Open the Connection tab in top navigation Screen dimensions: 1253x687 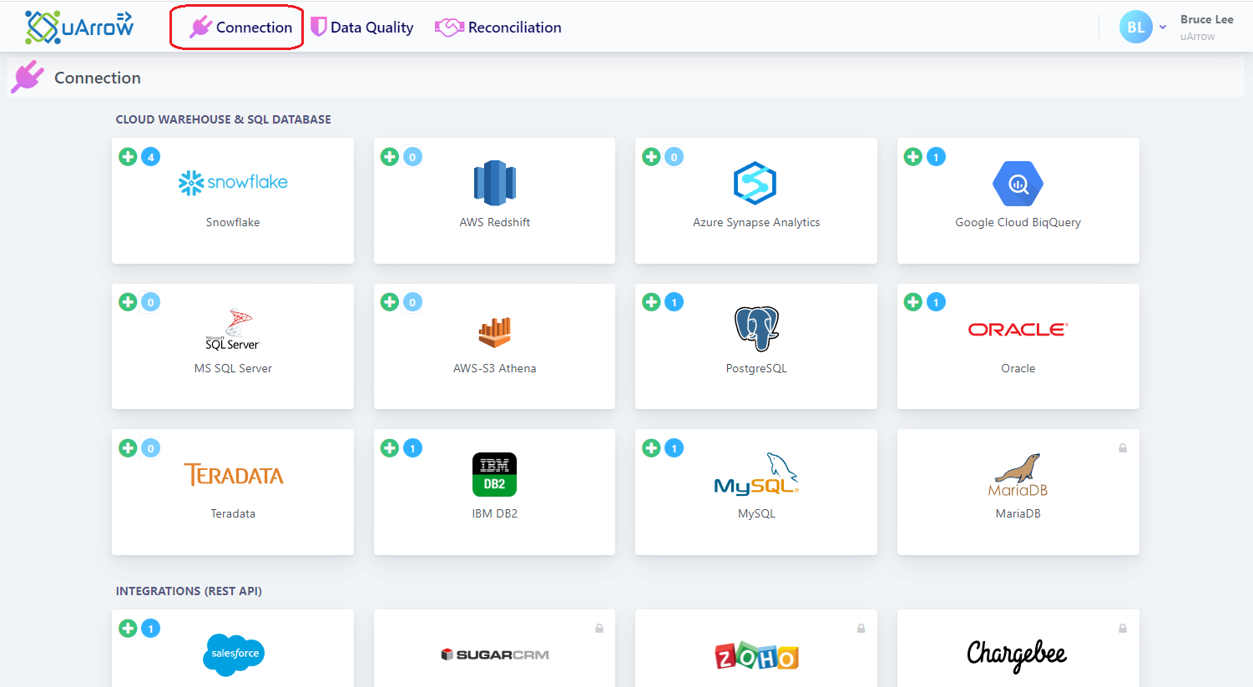coord(240,28)
